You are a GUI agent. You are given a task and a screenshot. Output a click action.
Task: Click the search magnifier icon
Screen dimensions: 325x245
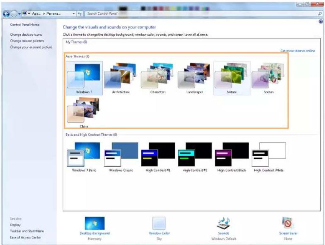[320, 14]
